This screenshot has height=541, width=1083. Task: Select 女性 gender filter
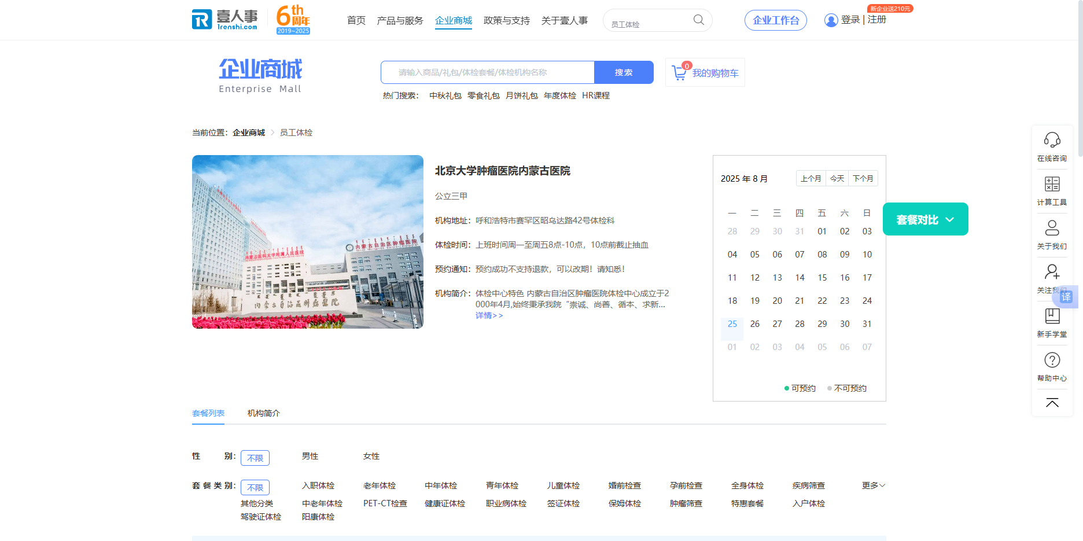coord(371,456)
